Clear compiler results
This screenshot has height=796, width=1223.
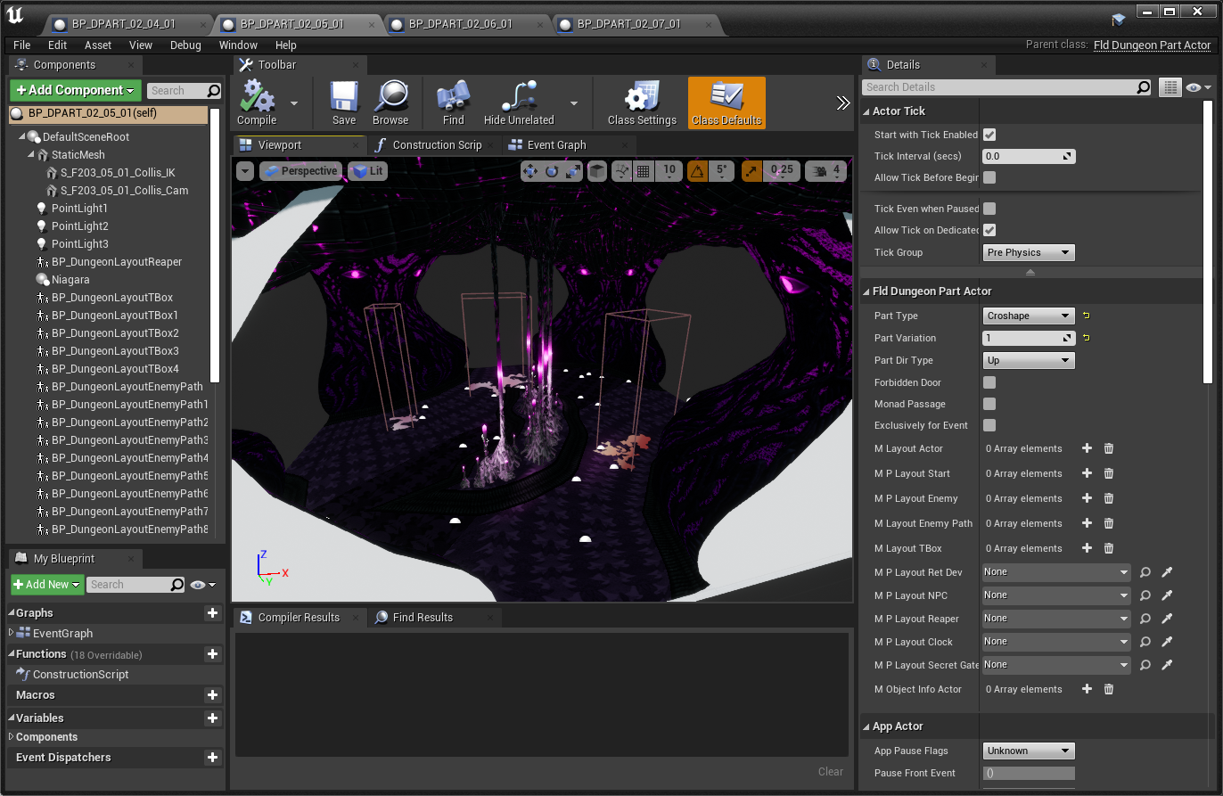(x=831, y=772)
